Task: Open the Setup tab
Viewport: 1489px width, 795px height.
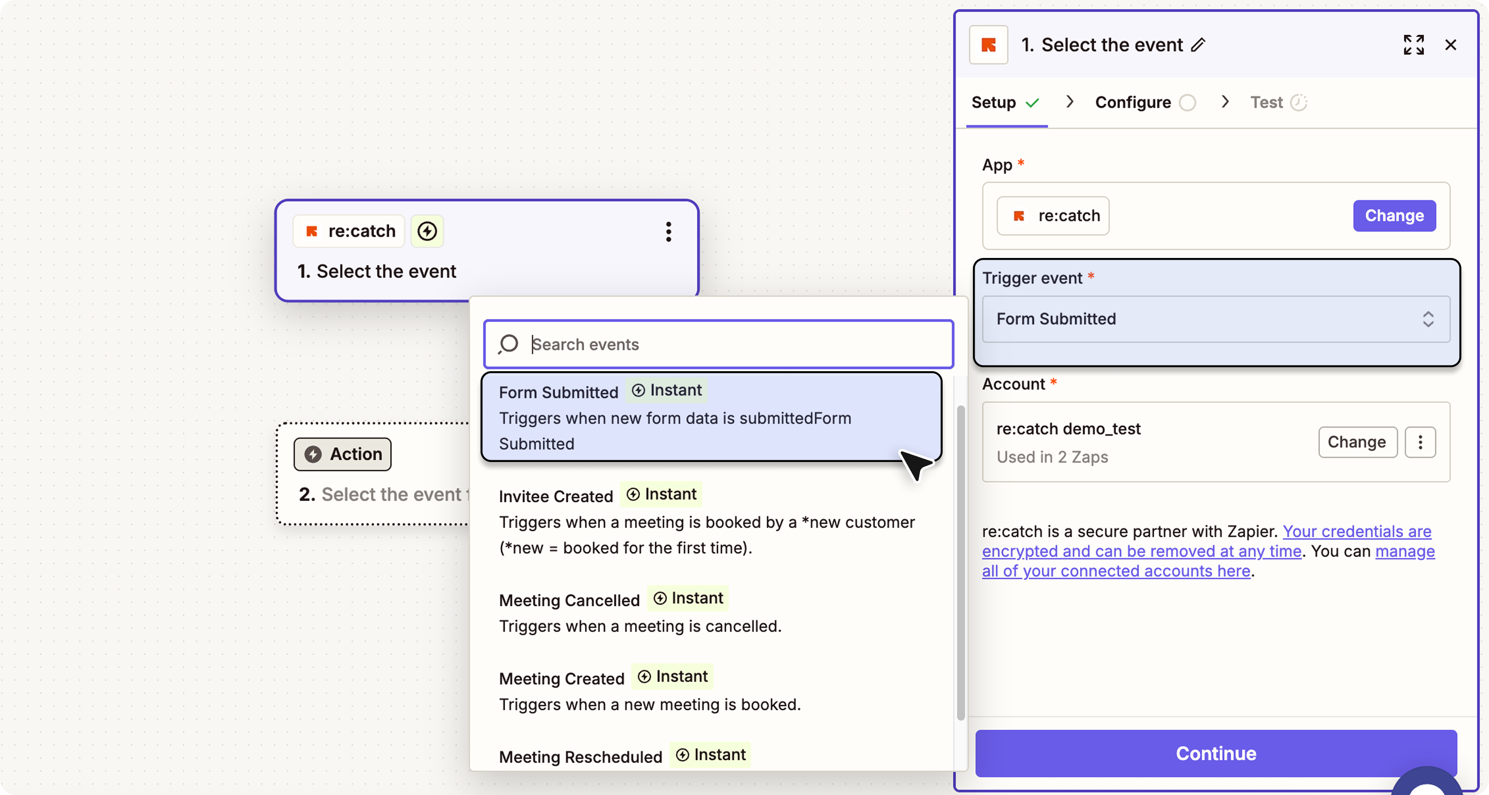Action: click(1006, 102)
